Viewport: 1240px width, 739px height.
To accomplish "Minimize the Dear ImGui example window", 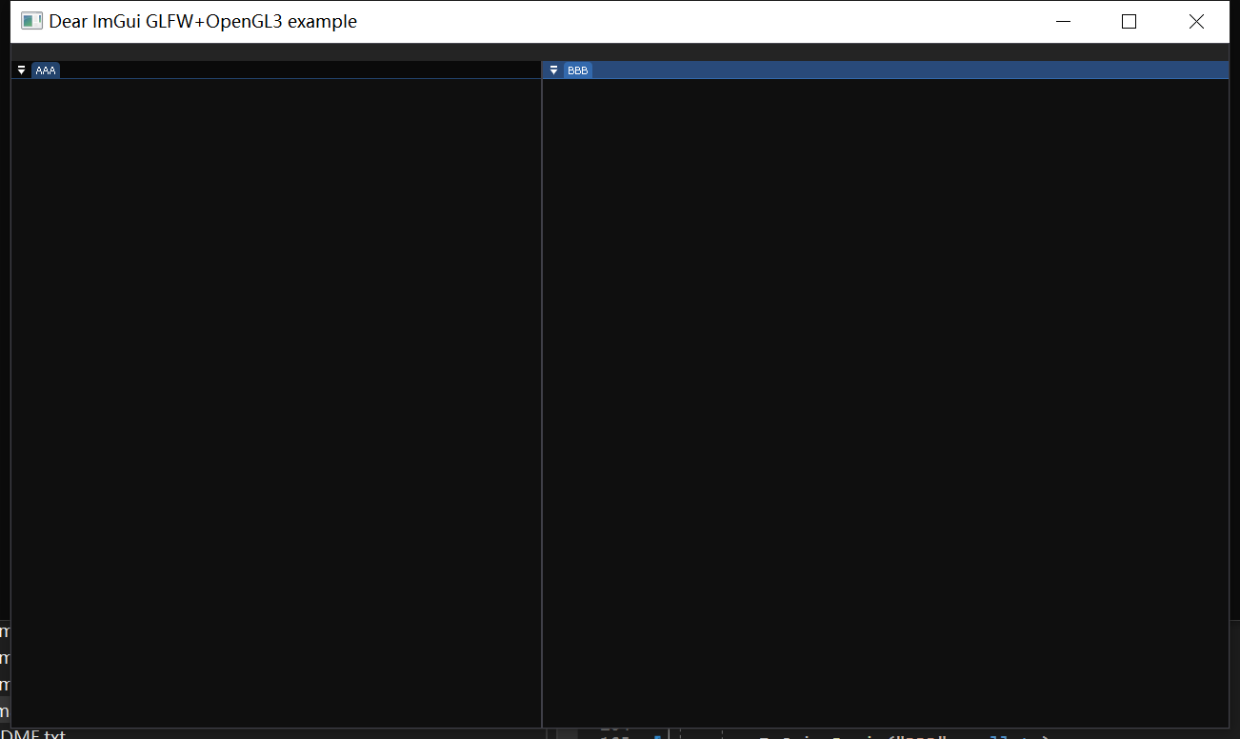I will coord(1063,21).
